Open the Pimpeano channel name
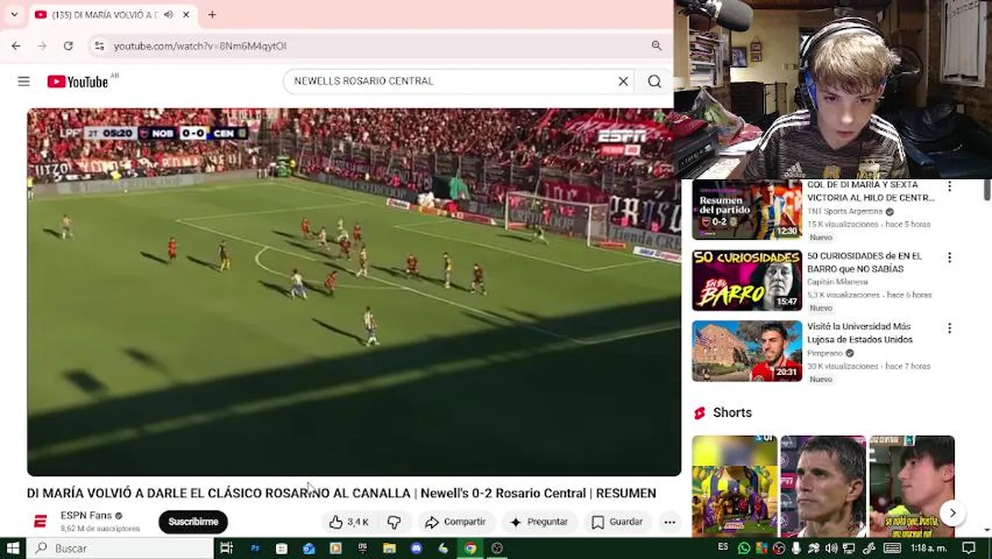This screenshot has width=992, height=559. pyautogui.click(x=824, y=353)
